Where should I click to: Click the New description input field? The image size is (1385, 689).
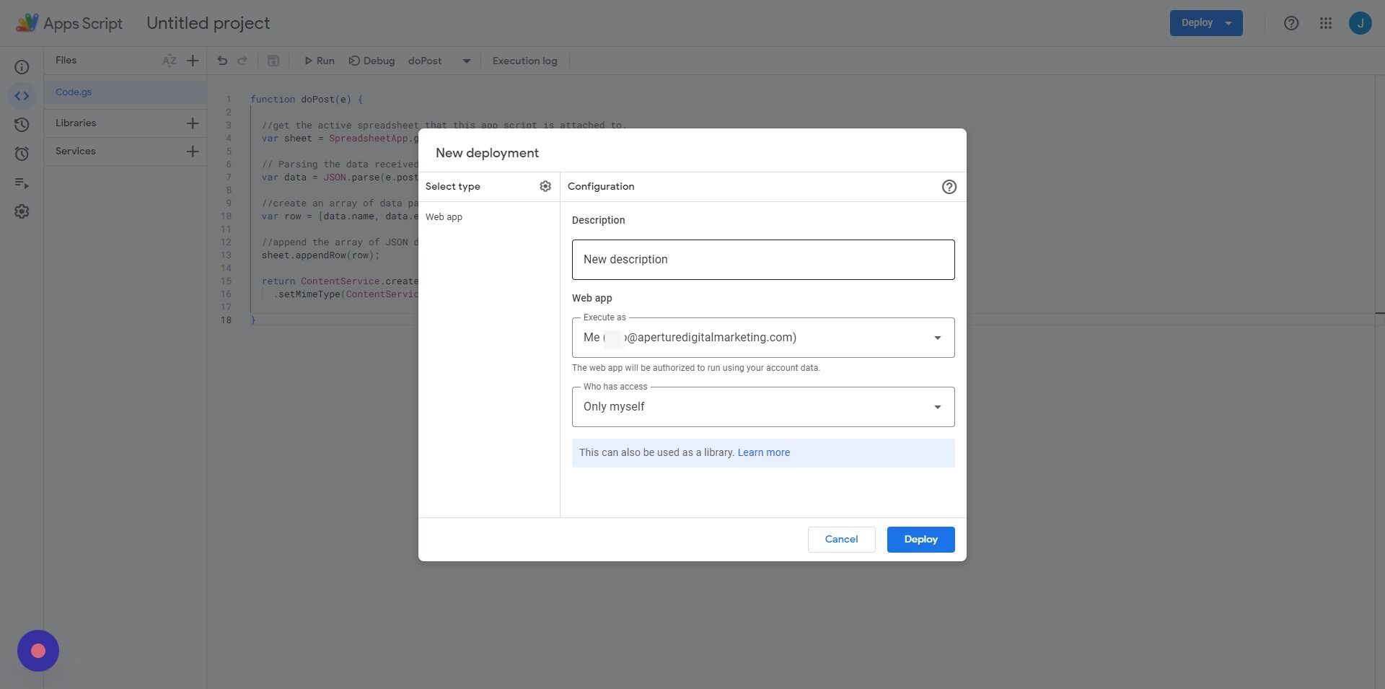tap(762, 259)
